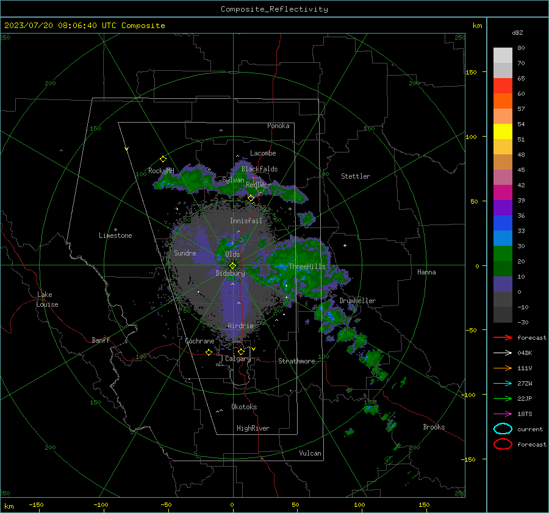Click the white plus marker west of Hanna
Image resolution: width=549 pixels, height=513 pixels.
pos(345,245)
